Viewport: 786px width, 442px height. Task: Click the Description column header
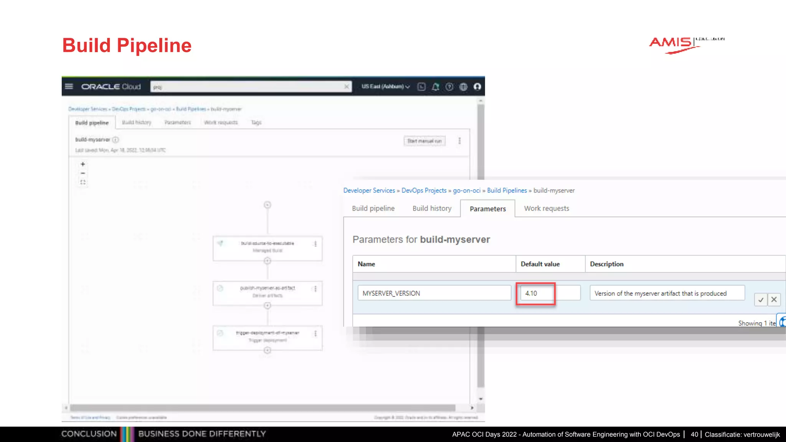pos(685,264)
